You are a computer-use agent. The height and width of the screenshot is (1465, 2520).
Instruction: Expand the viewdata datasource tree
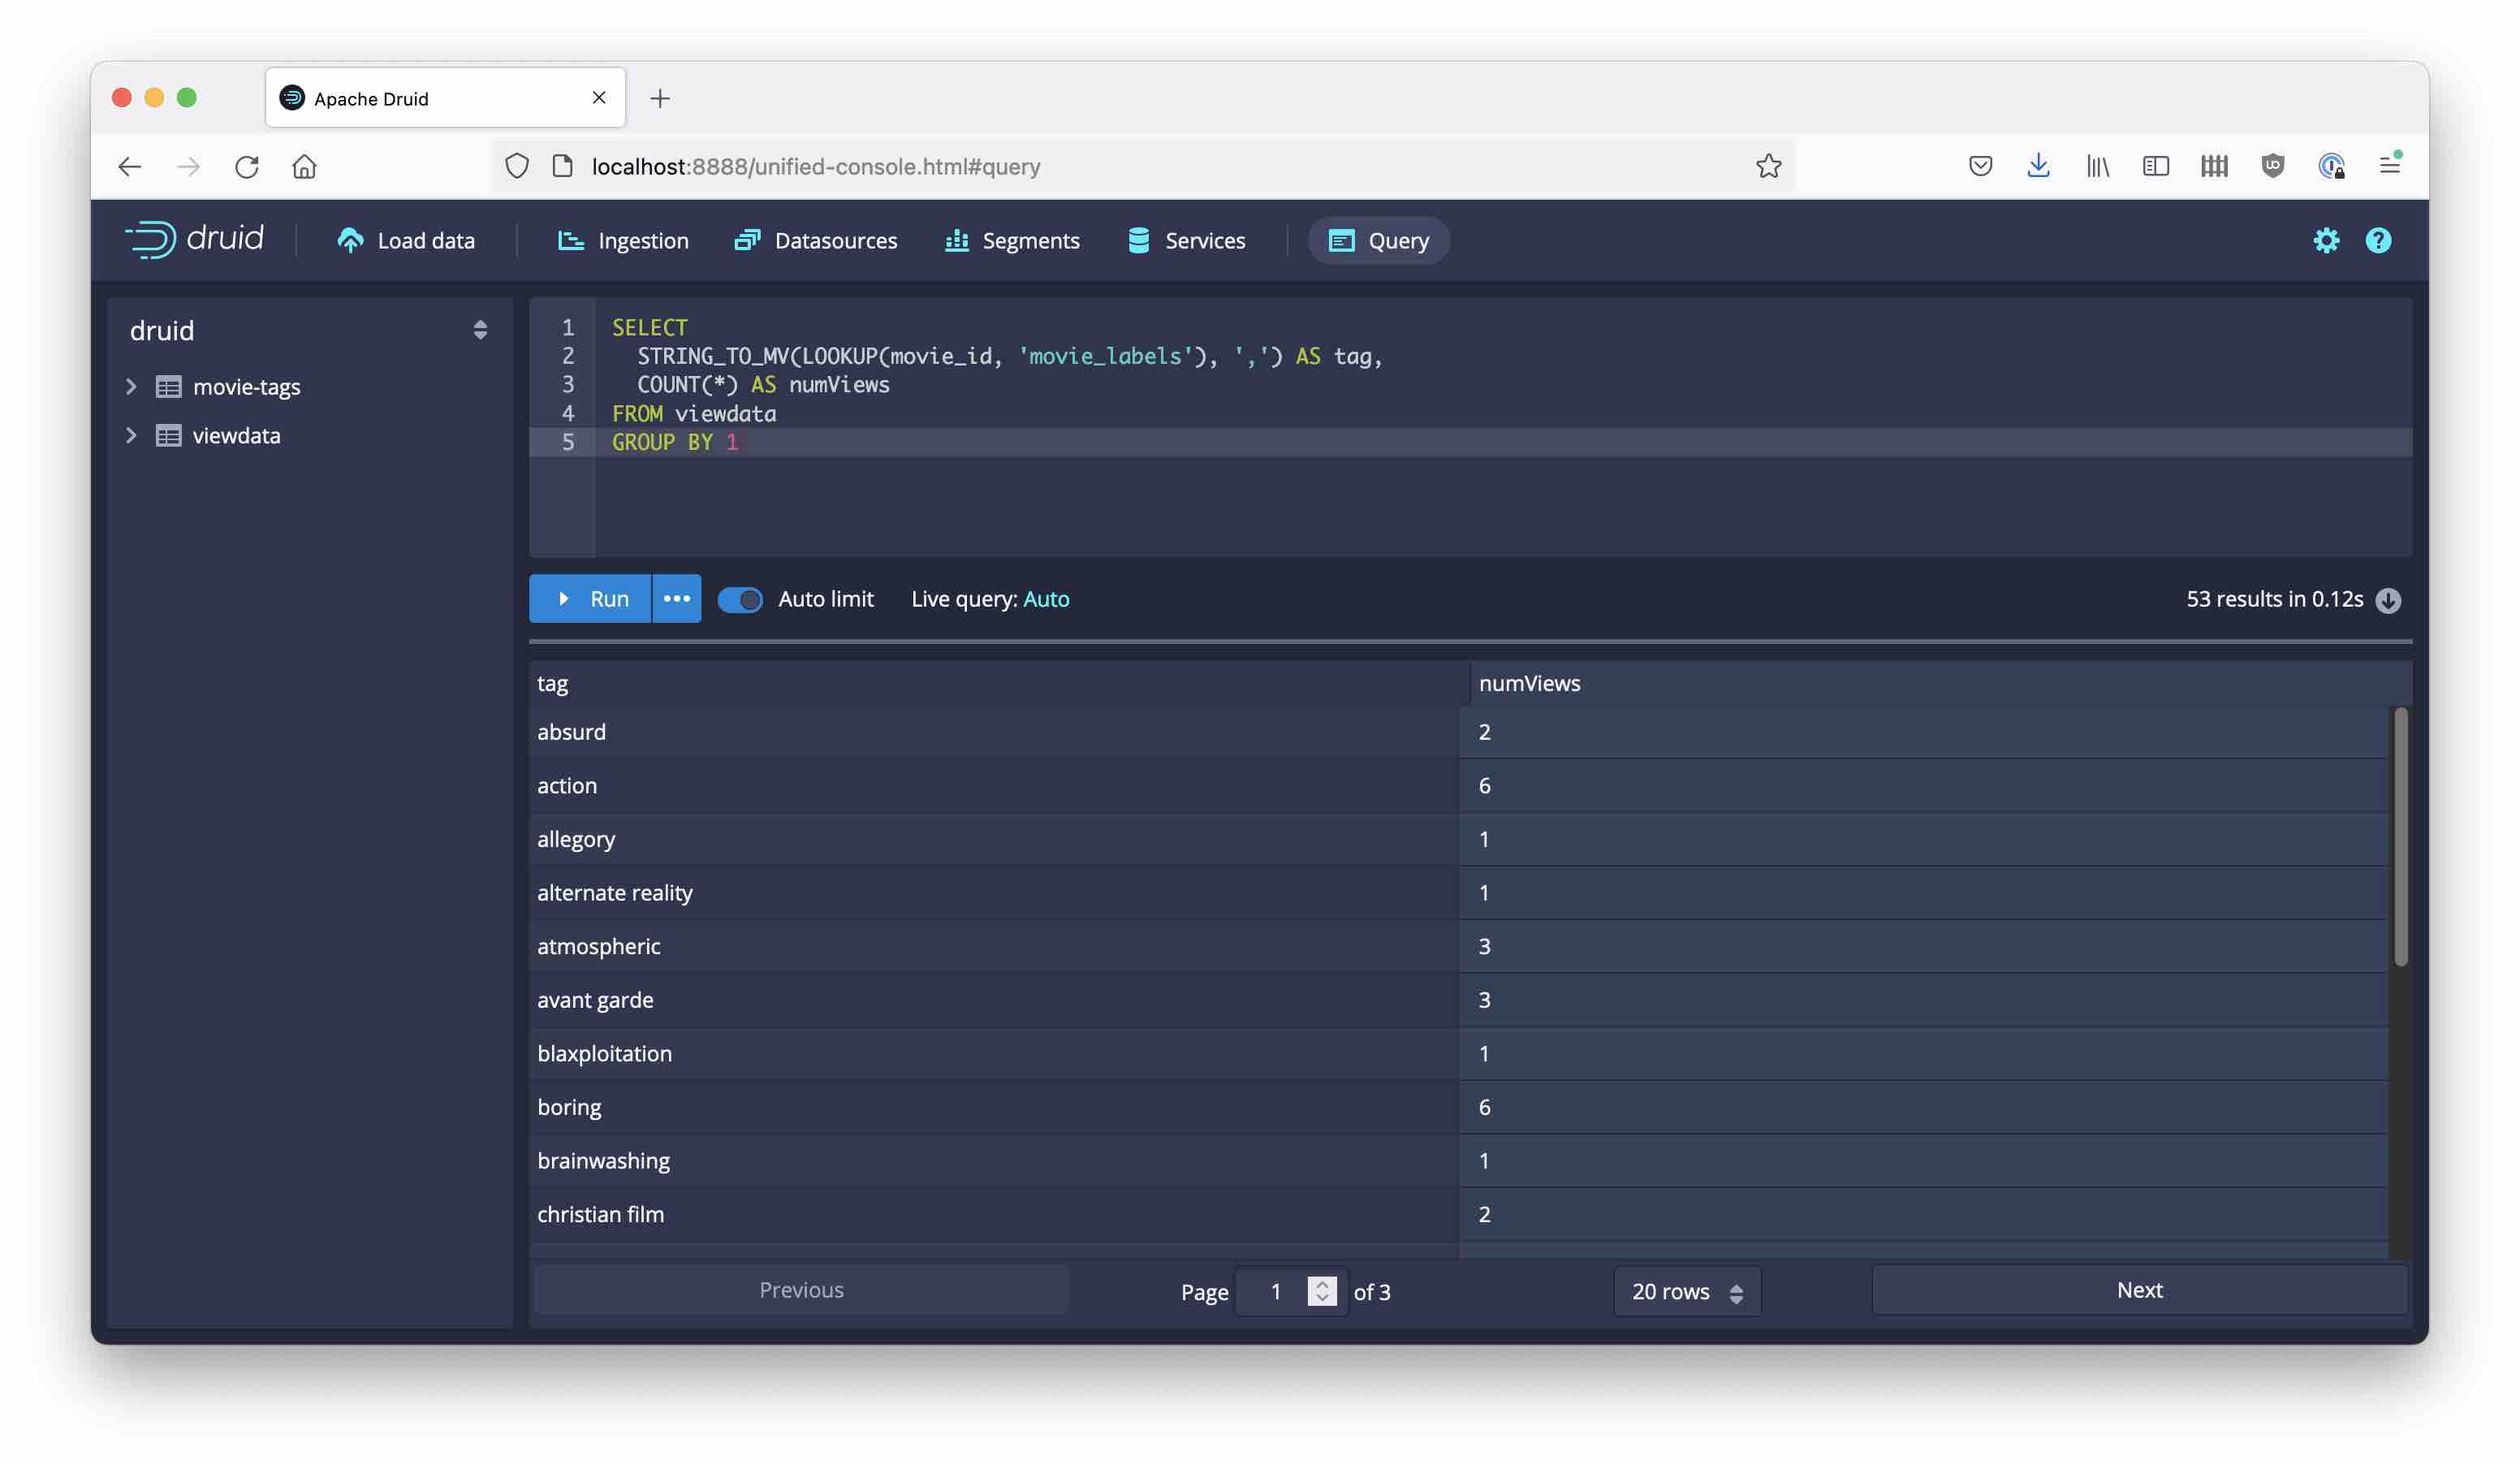tap(131, 436)
